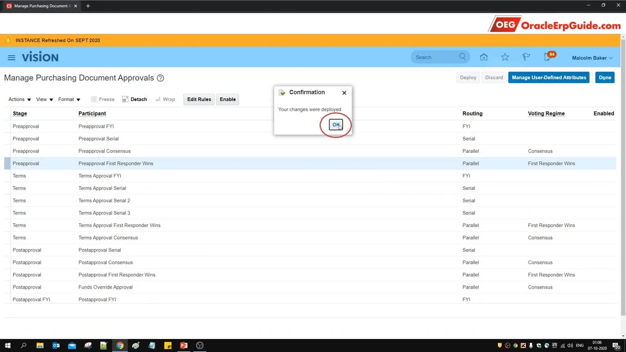Open PowerPoint from the taskbar
This screenshot has width=626, height=352.
(x=184, y=345)
